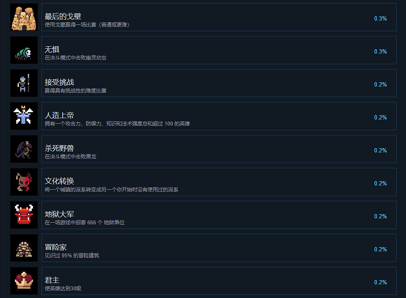The image size is (406, 298).
Task: Select the spearman icon for 接受挑战
Action: coord(24,83)
